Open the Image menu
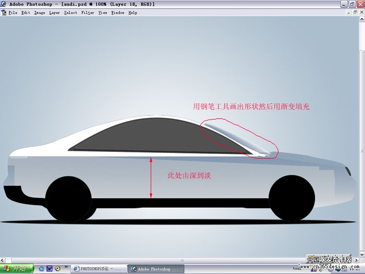Image resolution: width=365 pixels, height=274 pixels. (x=40, y=13)
